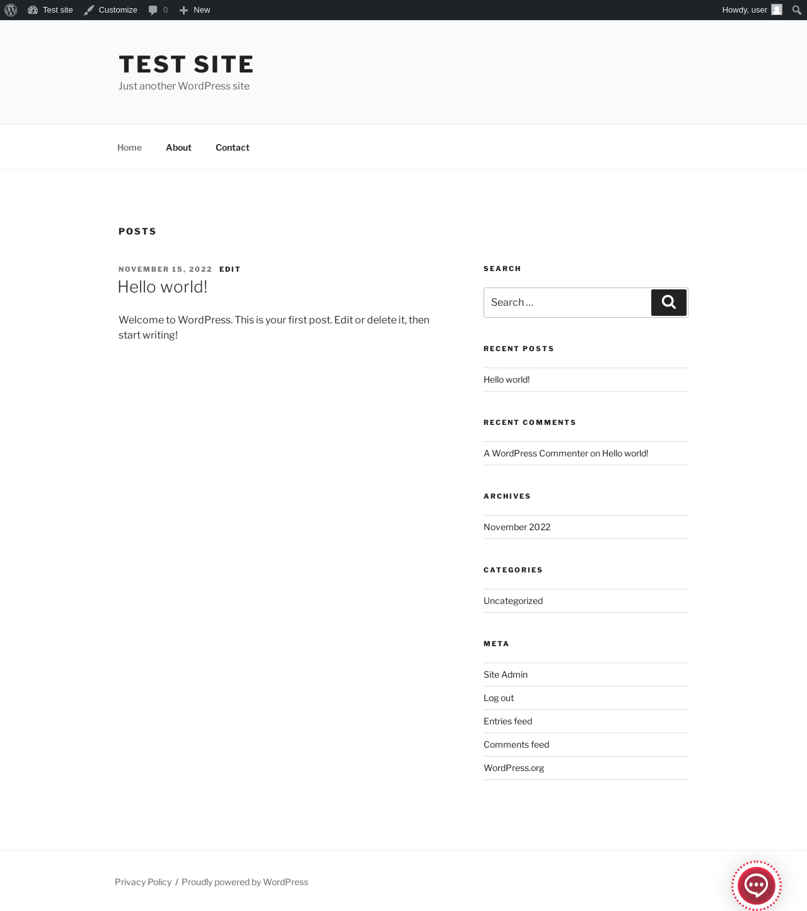This screenshot has height=911, width=807.
Task: Open the chat bubble widget
Action: [x=756, y=885]
